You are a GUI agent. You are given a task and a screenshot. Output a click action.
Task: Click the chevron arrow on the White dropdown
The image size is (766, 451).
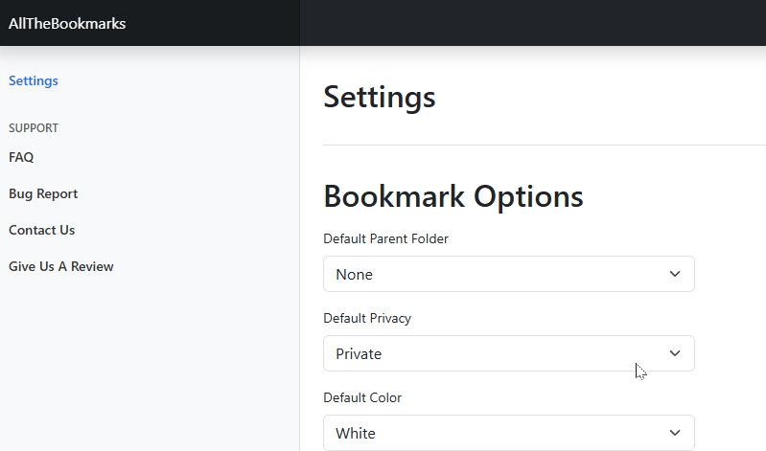tap(675, 433)
